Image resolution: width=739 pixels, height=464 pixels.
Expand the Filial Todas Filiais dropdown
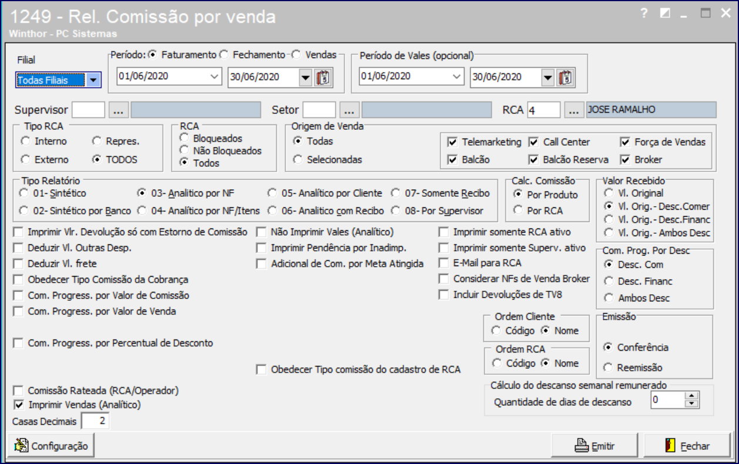pyautogui.click(x=93, y=80)
